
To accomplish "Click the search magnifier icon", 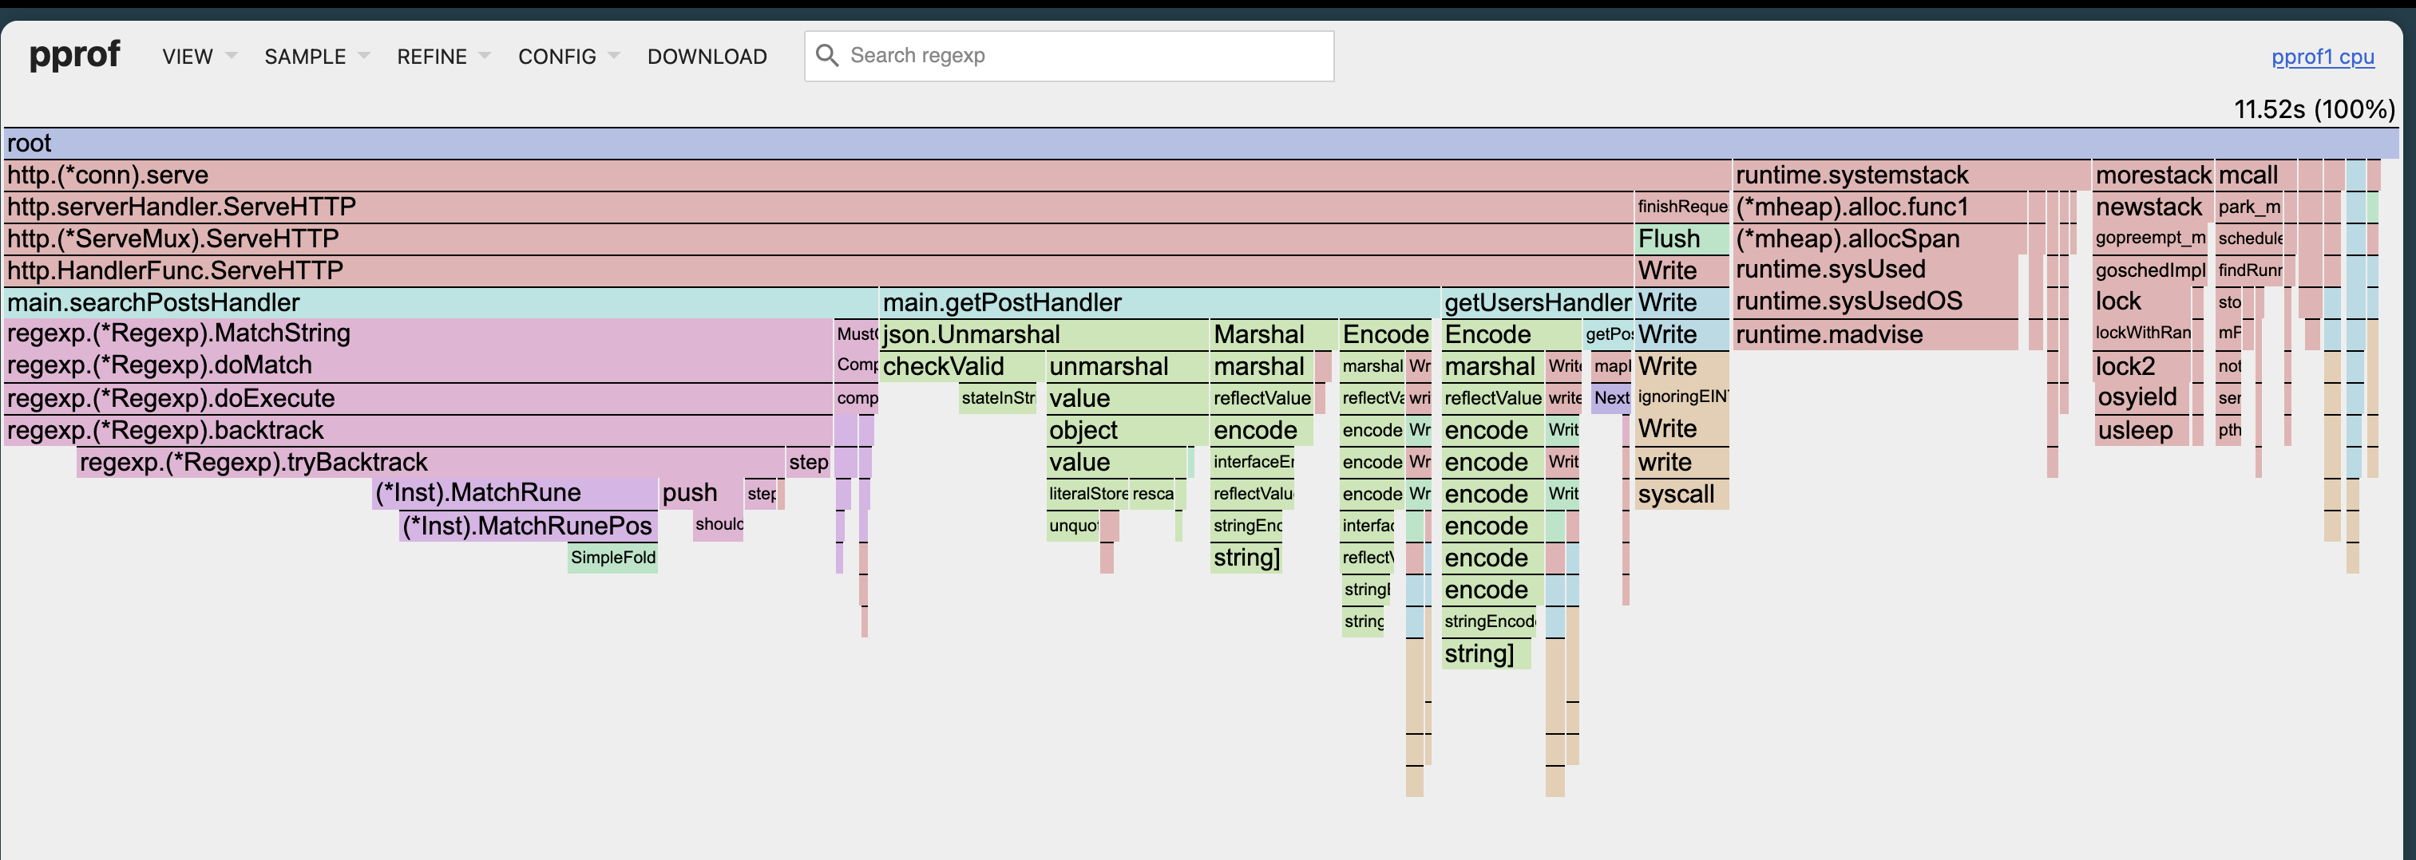I will pyautogui.click(x=826, y=55).
